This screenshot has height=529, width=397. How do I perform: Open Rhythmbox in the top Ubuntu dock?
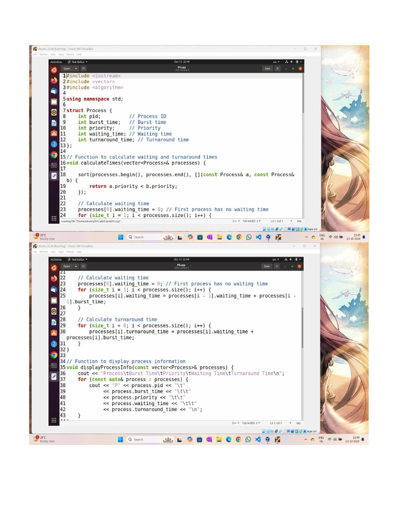54,112
